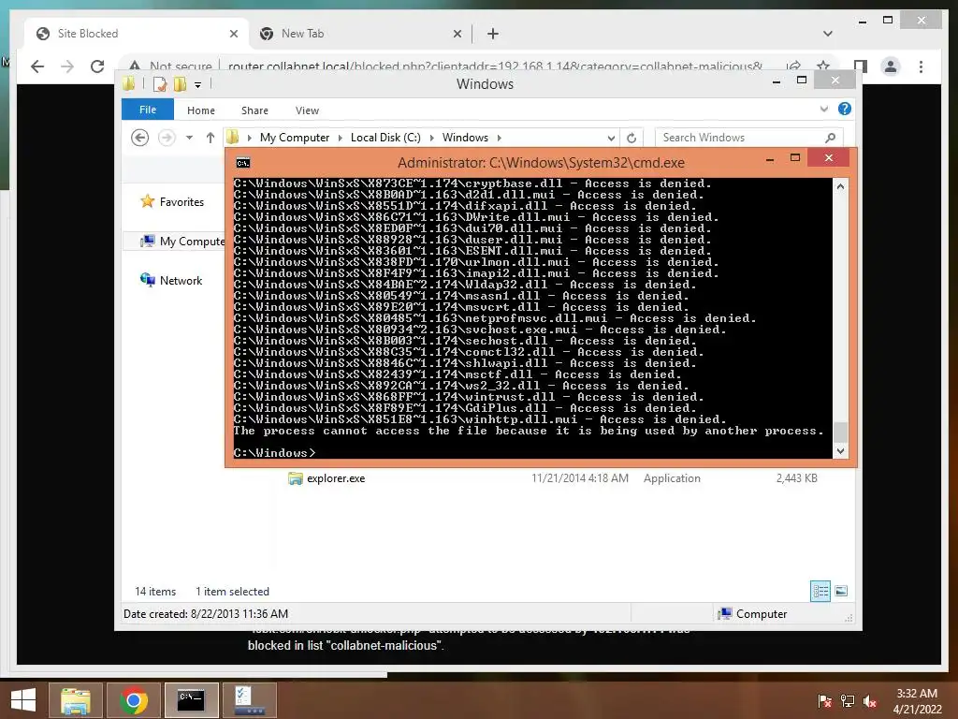
Task: Click muted volume tray icon
Action: (870, 701)
